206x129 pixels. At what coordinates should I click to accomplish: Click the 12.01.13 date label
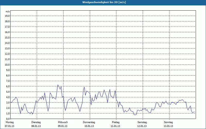[142, 126]
